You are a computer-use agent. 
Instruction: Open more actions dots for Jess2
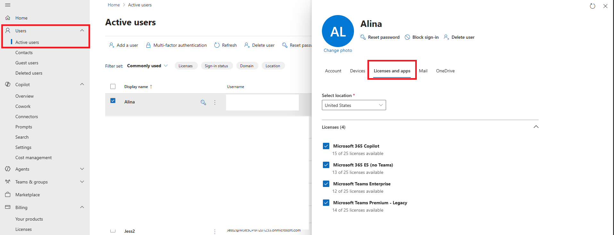[x=215, y=231]
